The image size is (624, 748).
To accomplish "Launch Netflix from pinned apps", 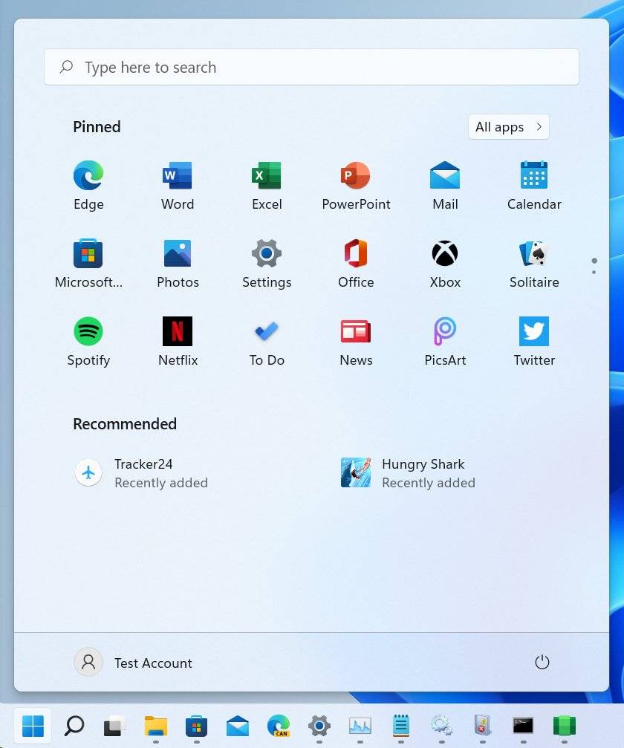I will [178, 342].
